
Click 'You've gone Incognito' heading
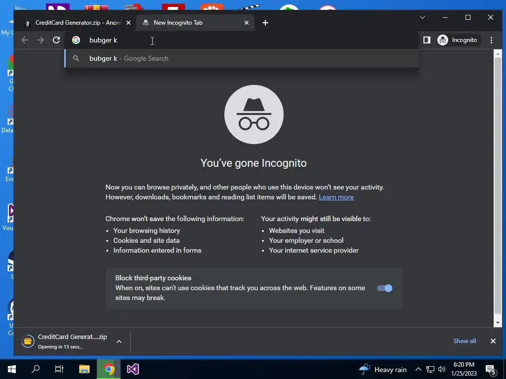click(253, 163)
